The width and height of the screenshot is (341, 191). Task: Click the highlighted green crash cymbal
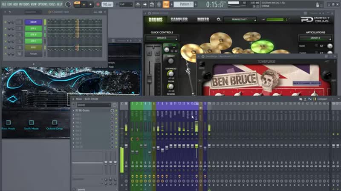click(262, 46)
